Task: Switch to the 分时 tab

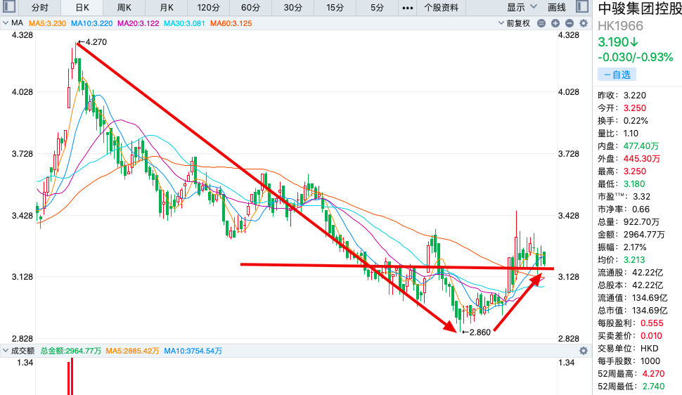Action: (39, 8)
